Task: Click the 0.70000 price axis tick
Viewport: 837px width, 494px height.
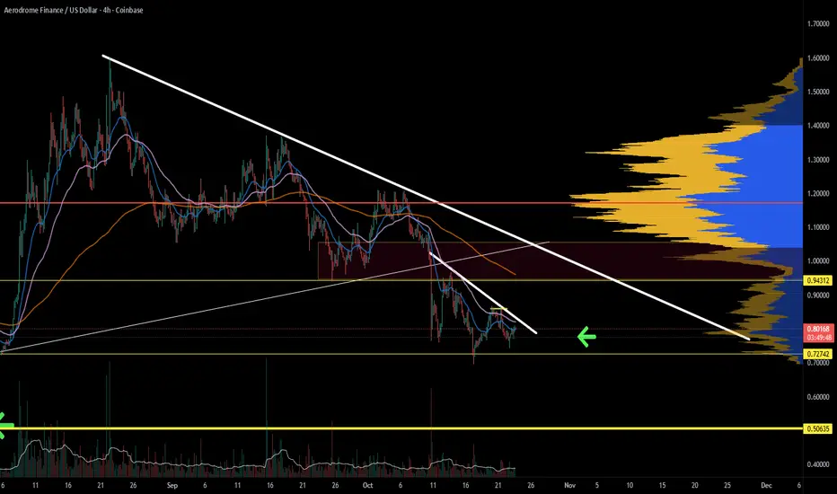Action: coord(818,363)
